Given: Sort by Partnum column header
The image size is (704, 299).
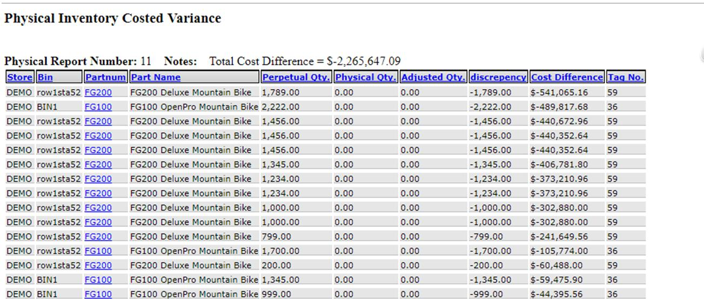Looking at the screenshot, I should tap(105, 77).
